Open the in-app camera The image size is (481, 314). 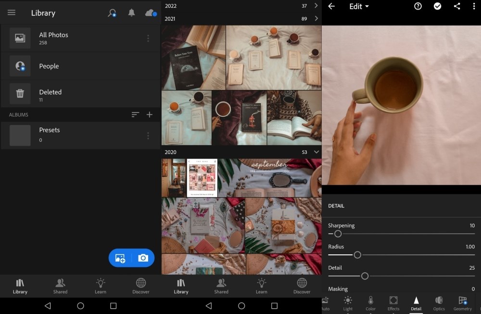click(x=143, y=258)
